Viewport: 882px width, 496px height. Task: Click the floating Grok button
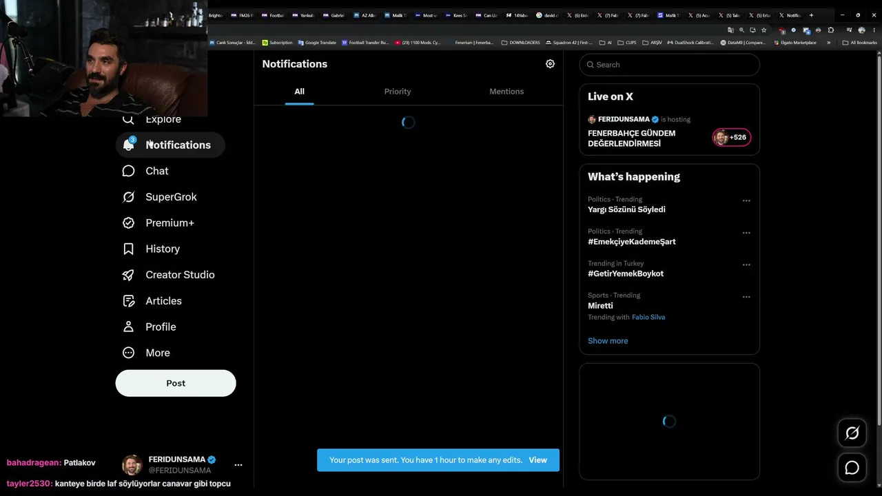tap(852, 433)
